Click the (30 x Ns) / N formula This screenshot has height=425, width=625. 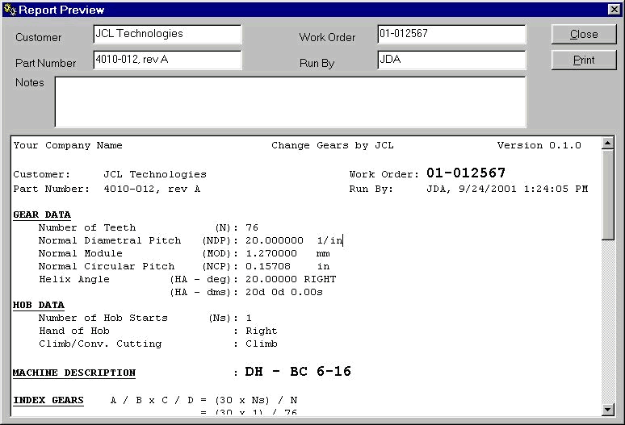pos(256,400)
